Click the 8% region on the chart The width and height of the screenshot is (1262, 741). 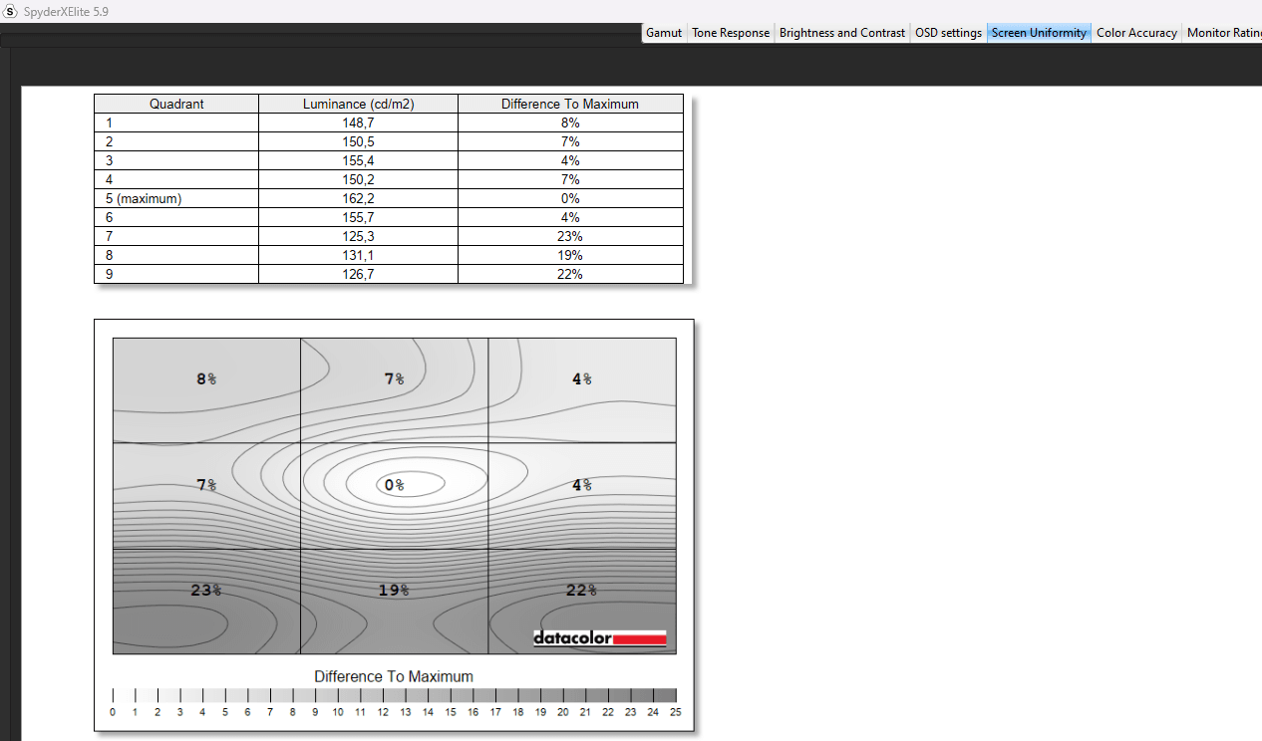[x=206, y=378]
